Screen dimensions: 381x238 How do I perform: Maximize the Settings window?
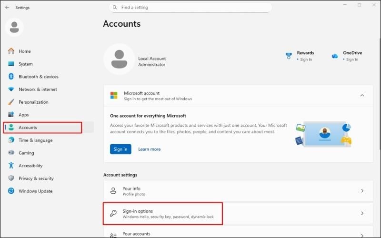tap(360, 5)
